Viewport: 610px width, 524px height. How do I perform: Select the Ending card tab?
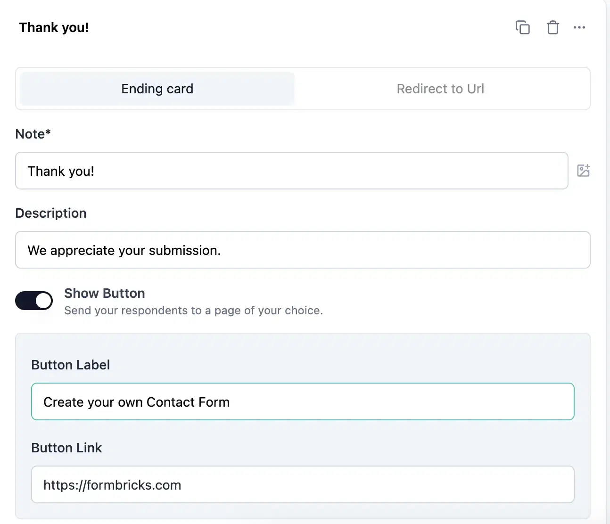(x=157, y=89)
